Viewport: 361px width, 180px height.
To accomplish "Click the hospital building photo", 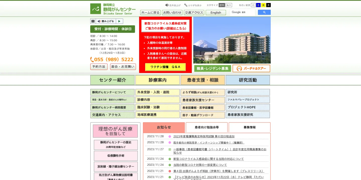I will (232, 40).
